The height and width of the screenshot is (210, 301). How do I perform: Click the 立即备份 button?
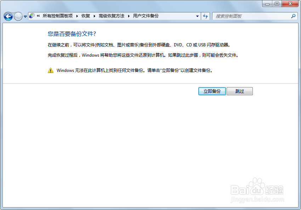[x=211, y=91]
